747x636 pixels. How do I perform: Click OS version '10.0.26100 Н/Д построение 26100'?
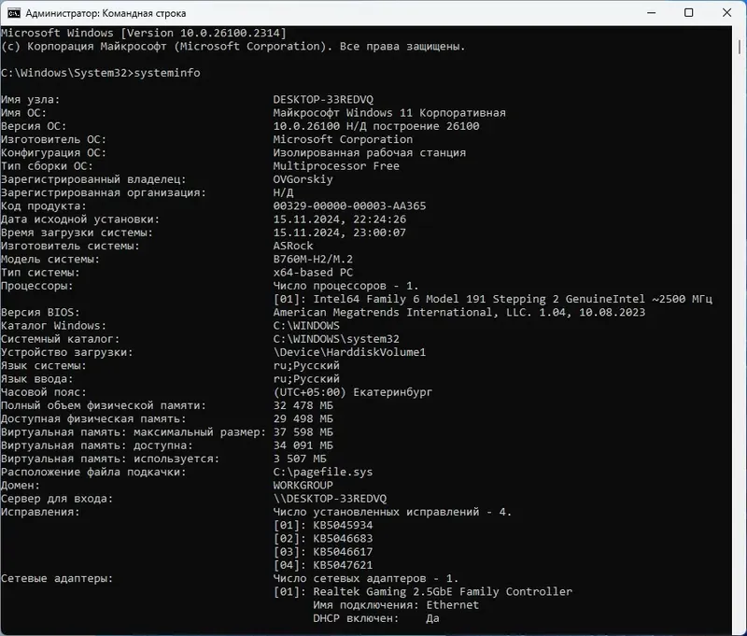click(376, 126)
